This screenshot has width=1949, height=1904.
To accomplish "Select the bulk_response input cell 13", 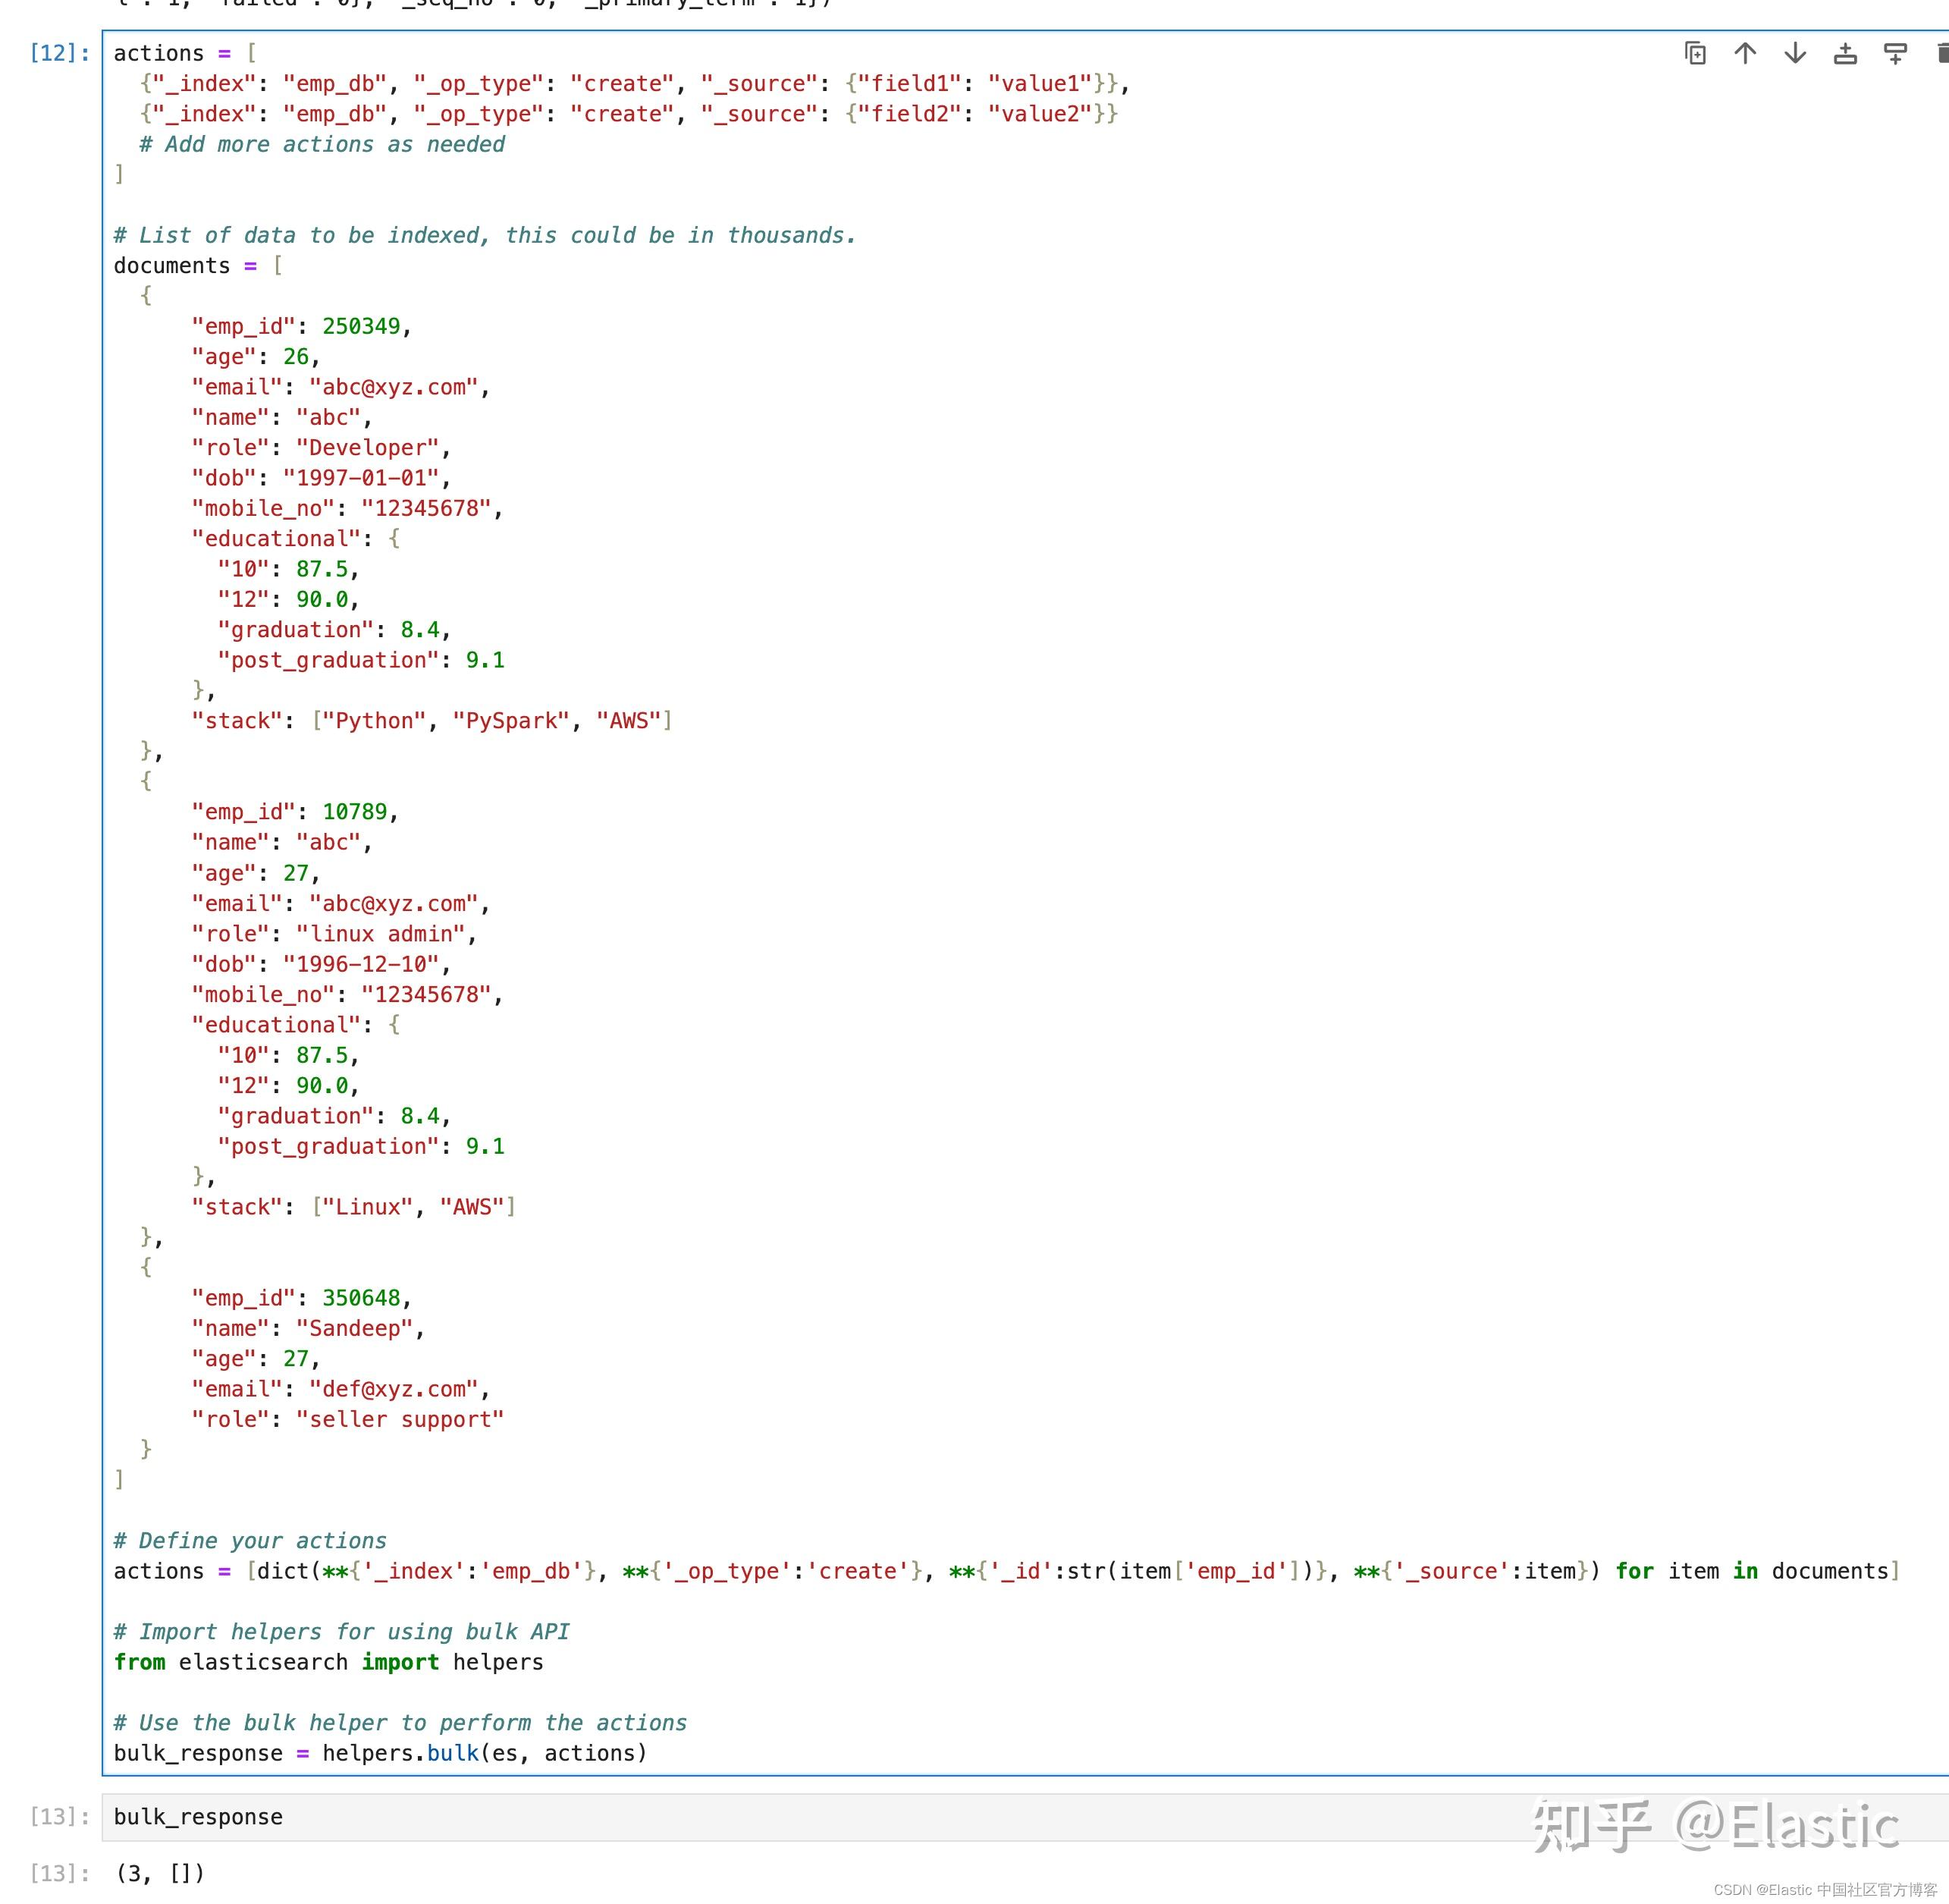I will click(1025, 1817).
